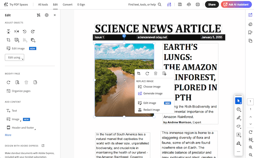
Task: Print the document using printer icon
Action: (x=197, y=4)
